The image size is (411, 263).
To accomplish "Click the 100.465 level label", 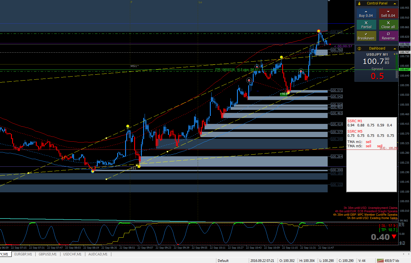I will click(336, 113).
